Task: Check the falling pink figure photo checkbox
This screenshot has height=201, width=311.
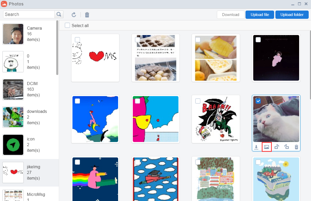Action: [77, 101]
